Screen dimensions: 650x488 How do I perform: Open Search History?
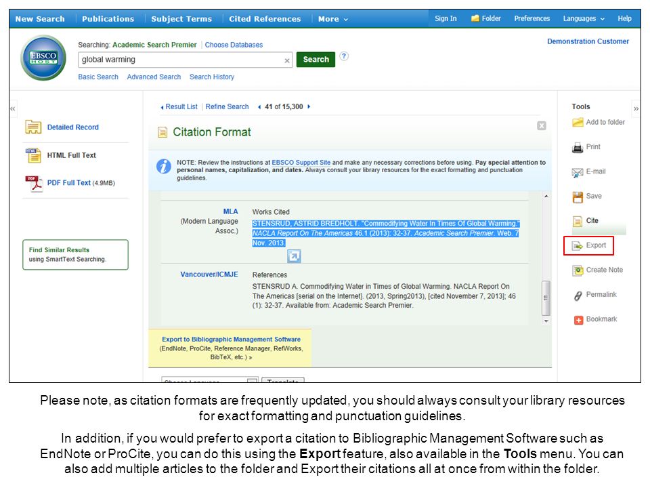(212, 77)
